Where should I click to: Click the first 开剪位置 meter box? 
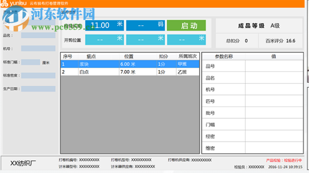105,40
